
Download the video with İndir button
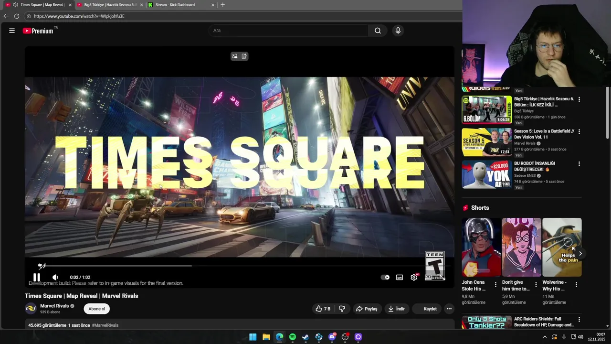(x=396, y=309)
